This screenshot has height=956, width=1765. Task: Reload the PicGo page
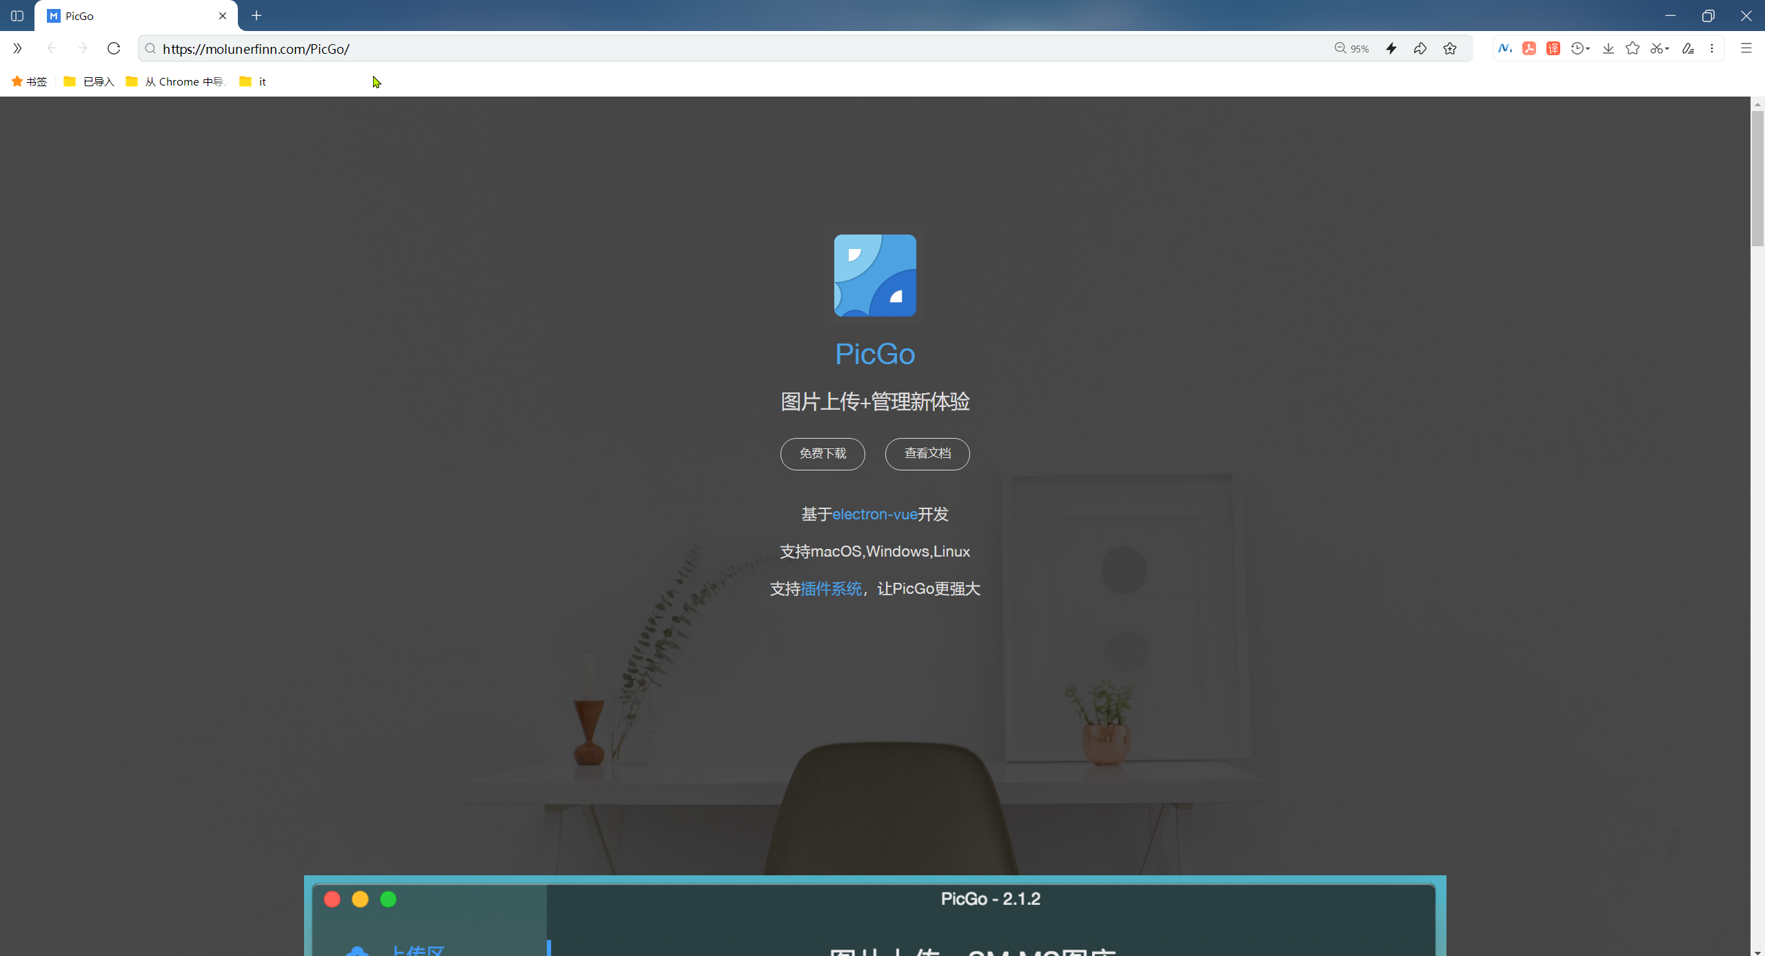point(114,48)
